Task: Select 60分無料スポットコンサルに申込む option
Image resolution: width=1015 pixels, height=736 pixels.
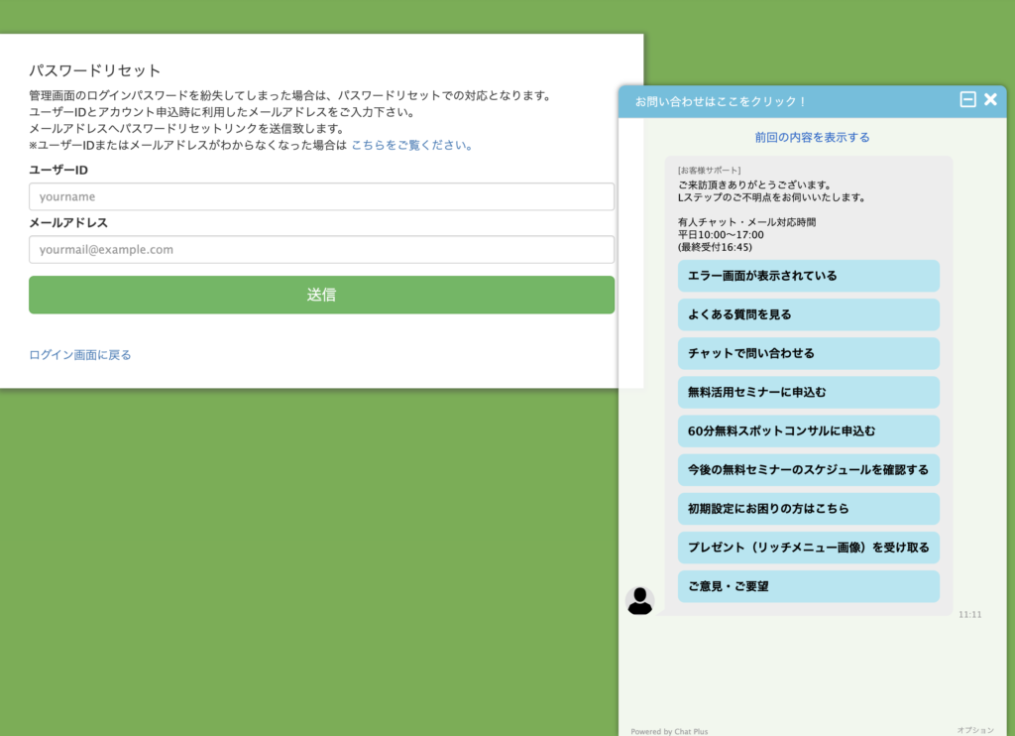Action: point(808,431)
